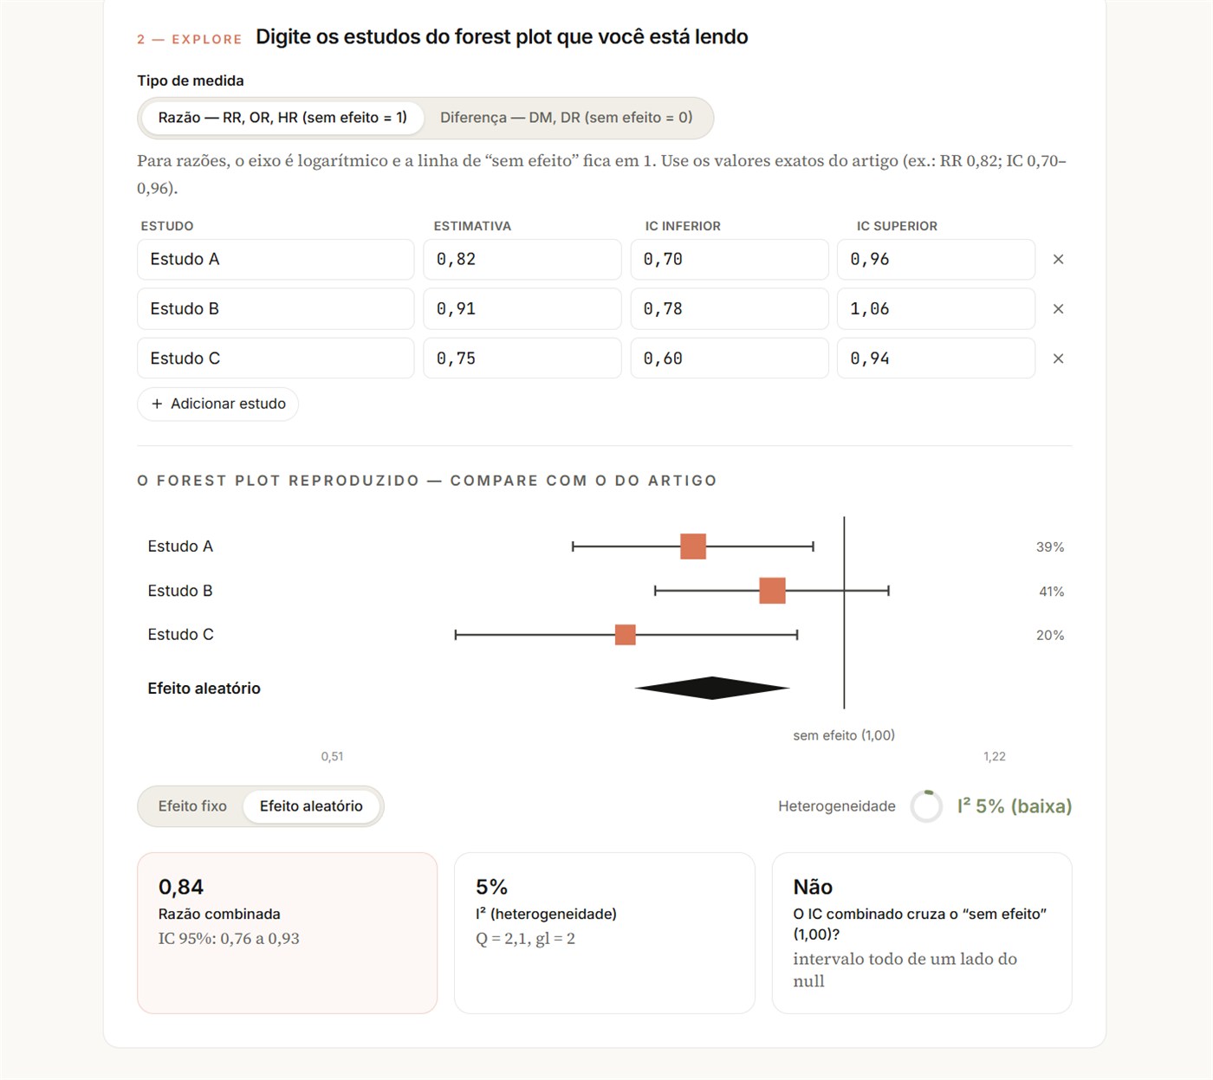Viewport: 1213px width, 1080px height.
Task: Click Estudo B orange square marker
Action: point(772,591)
